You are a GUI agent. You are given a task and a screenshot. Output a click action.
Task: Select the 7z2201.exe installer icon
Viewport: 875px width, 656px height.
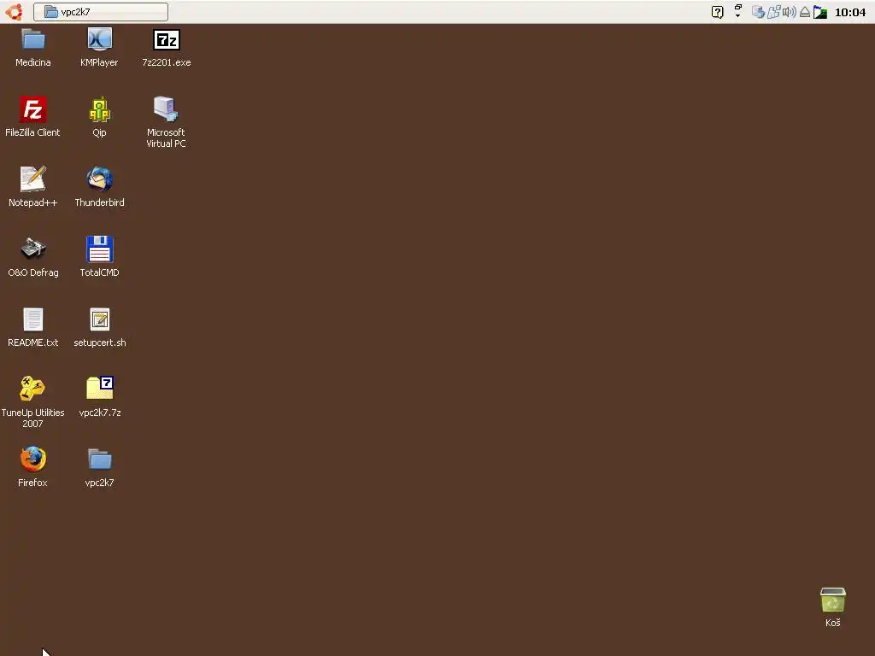click(167, 39)
